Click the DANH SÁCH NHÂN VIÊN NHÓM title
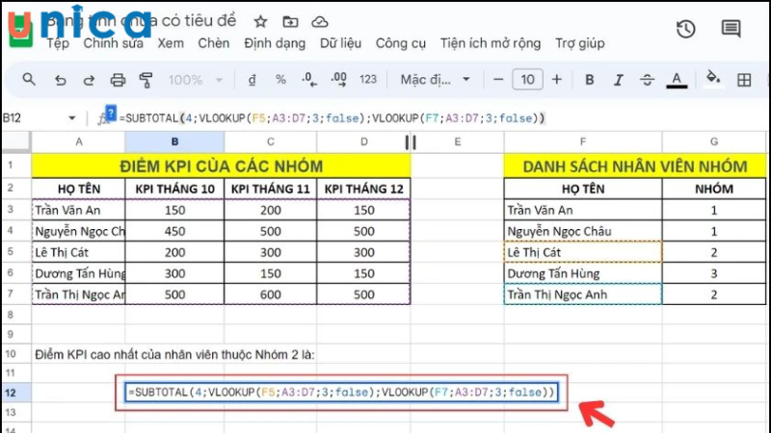 click(635, 166)
